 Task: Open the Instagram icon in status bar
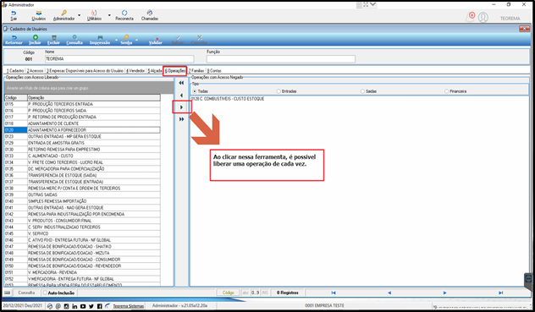[x=67, y=306]
